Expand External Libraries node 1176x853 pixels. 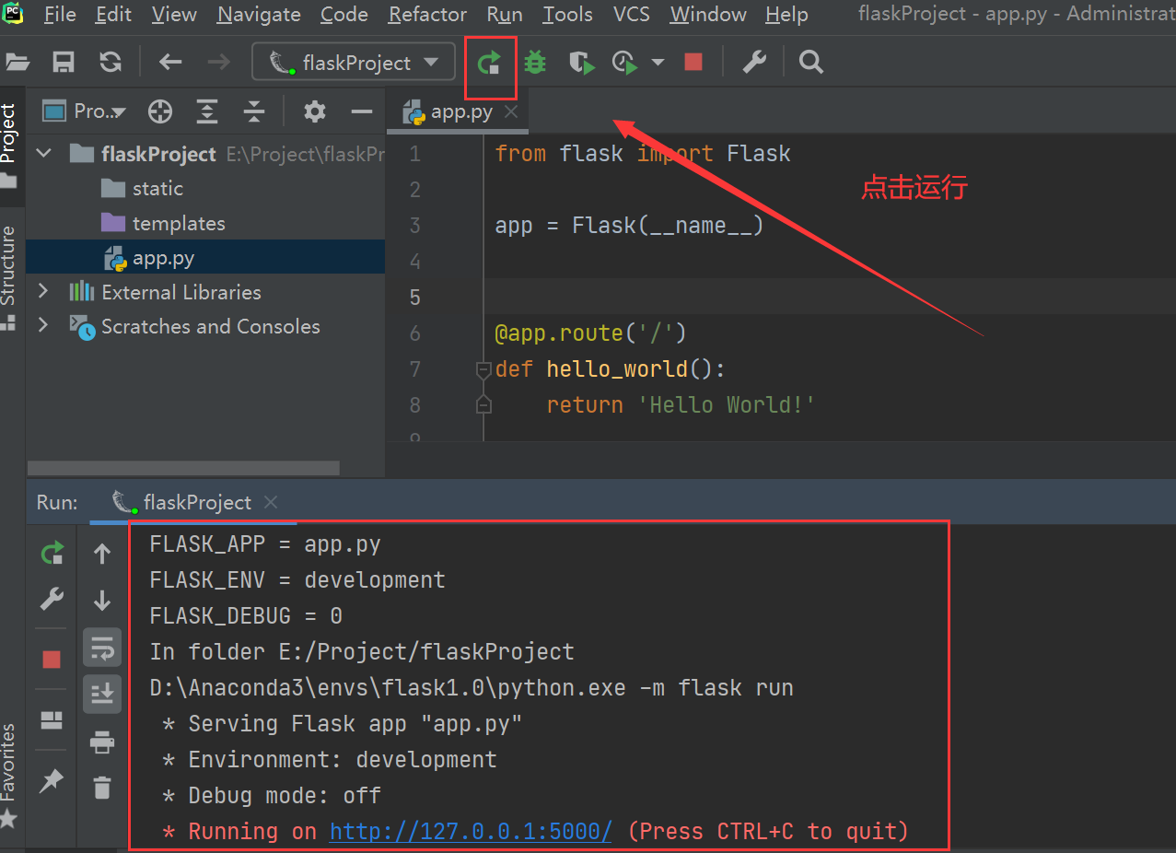42,291
